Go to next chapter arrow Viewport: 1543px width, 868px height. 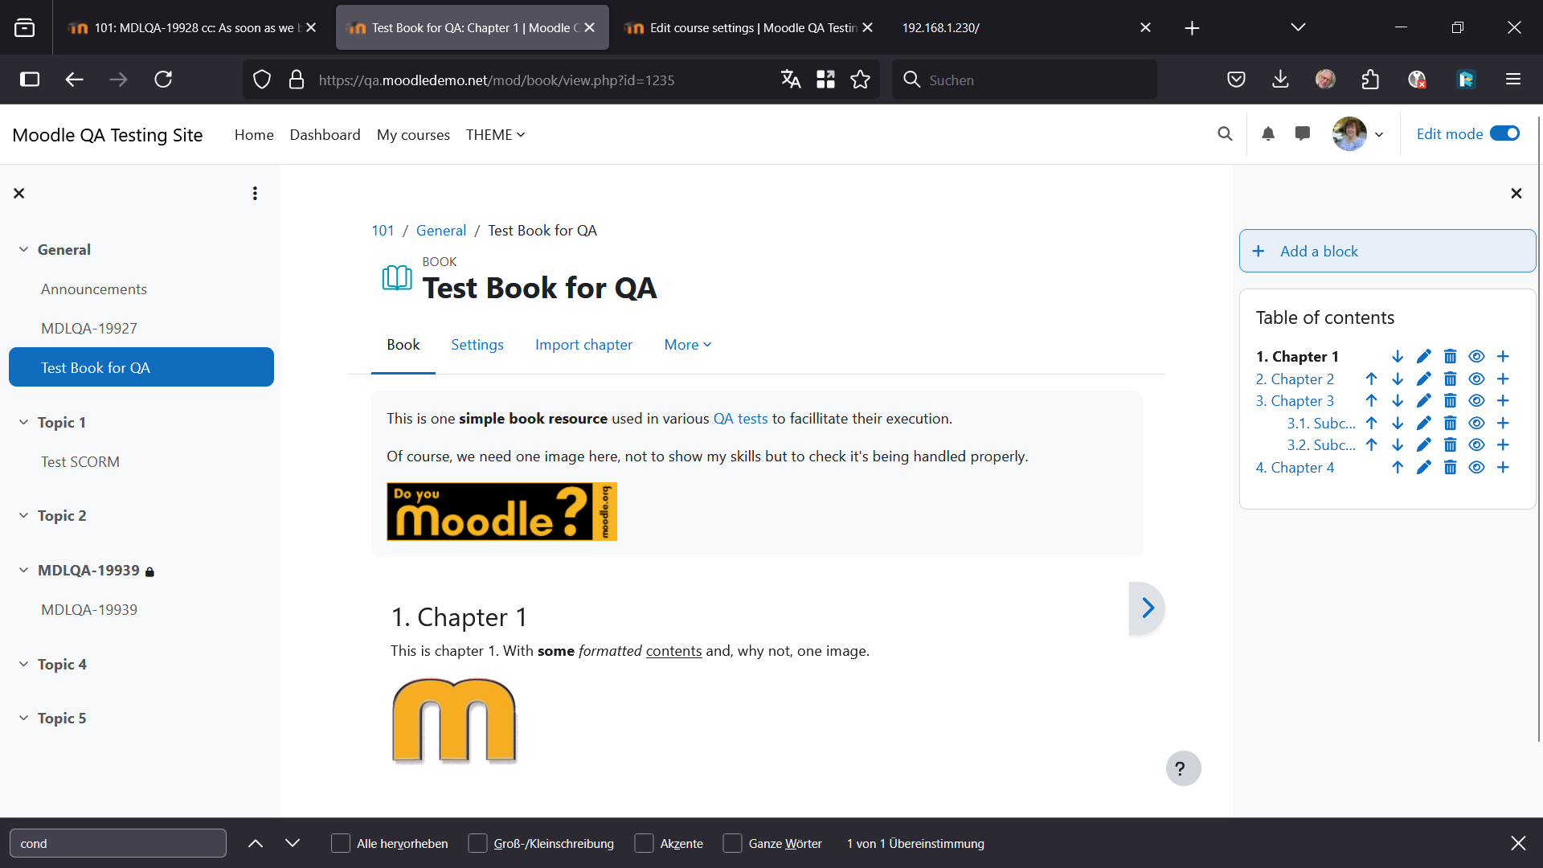point(1147,608)
